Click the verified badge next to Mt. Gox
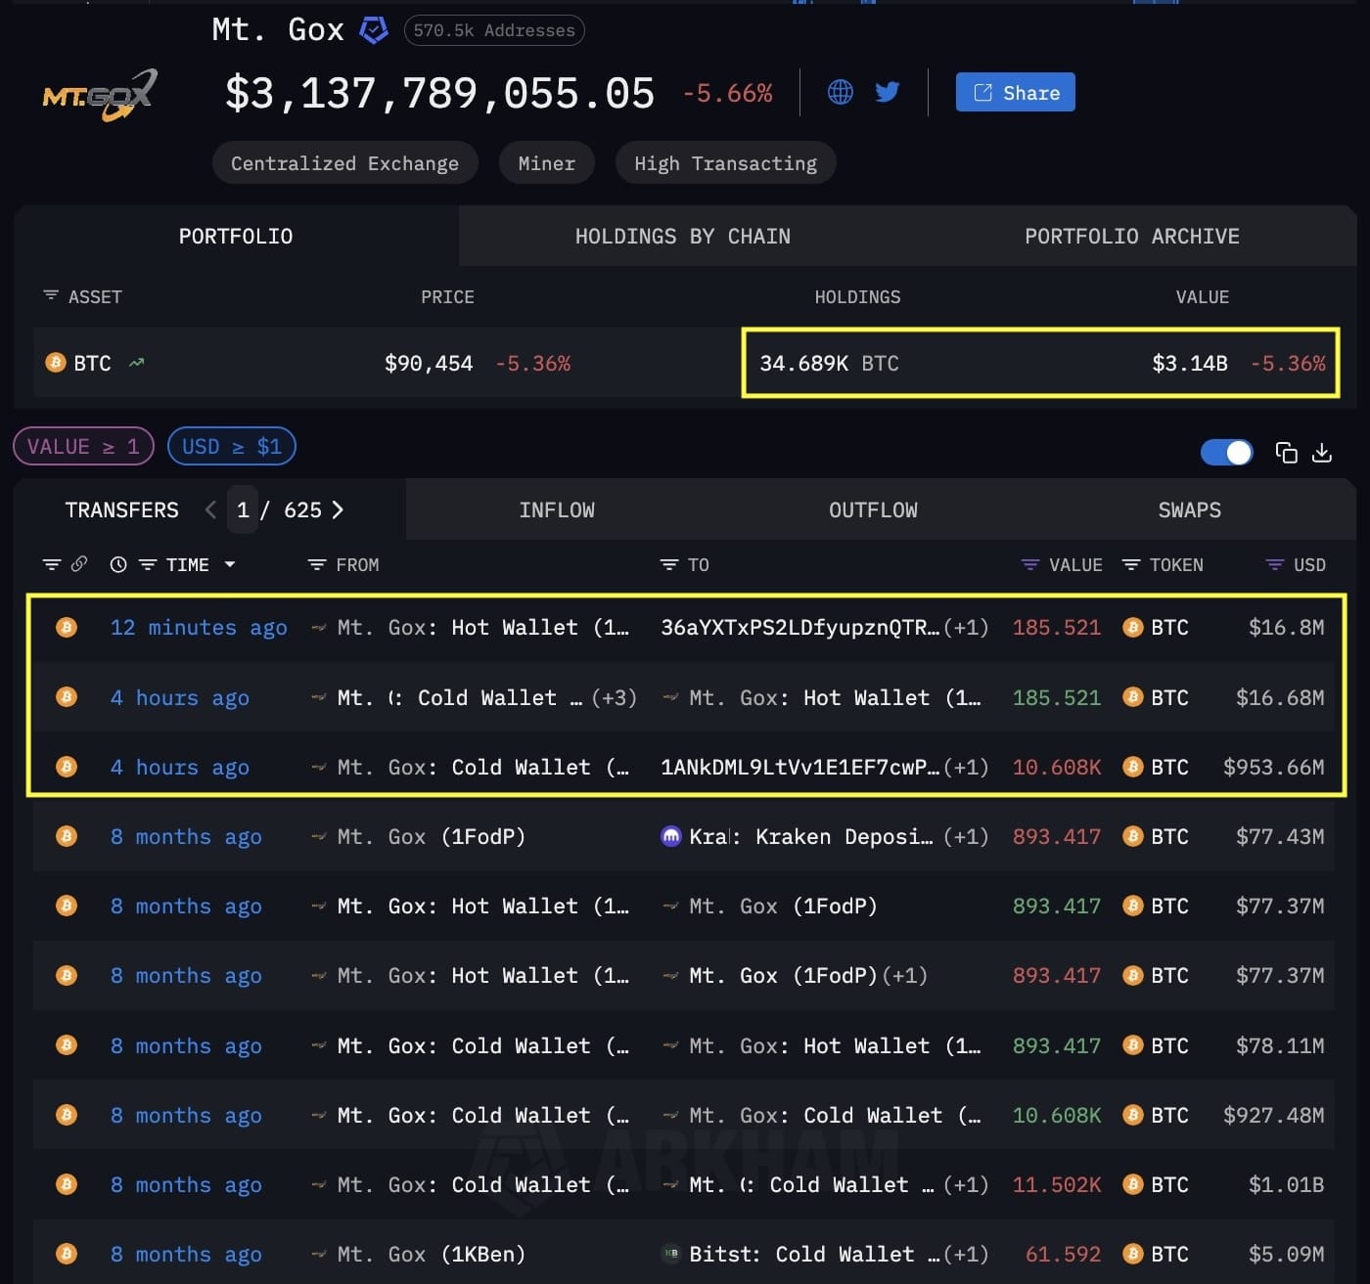Viewport: 1370px width, 1284px height. click(374, 30)
